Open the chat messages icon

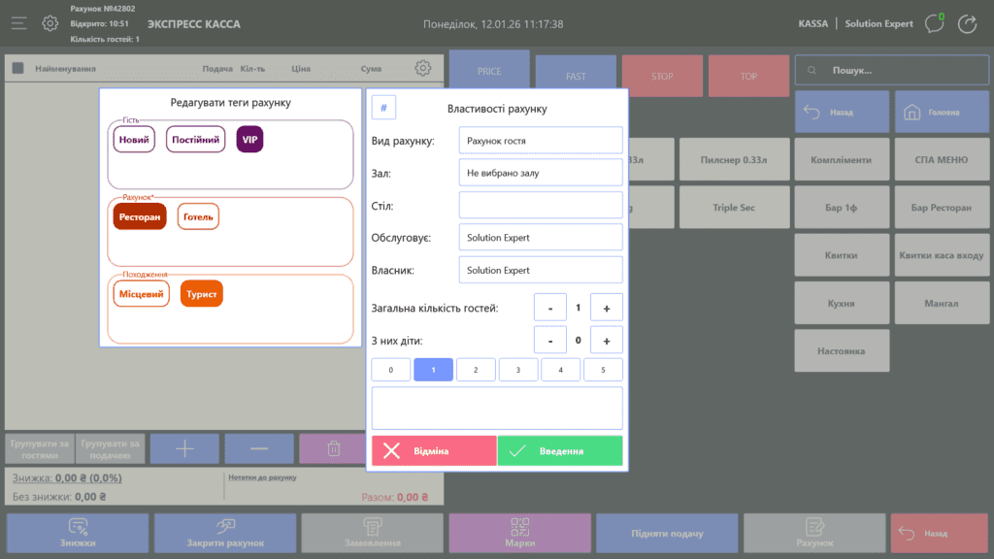coord(934,23)
